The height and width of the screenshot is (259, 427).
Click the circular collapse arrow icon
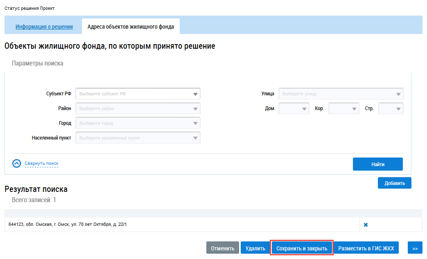17,164
